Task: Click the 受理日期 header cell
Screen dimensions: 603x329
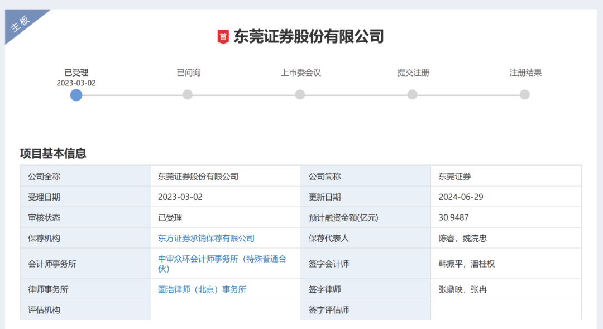Action: point(85,197)
